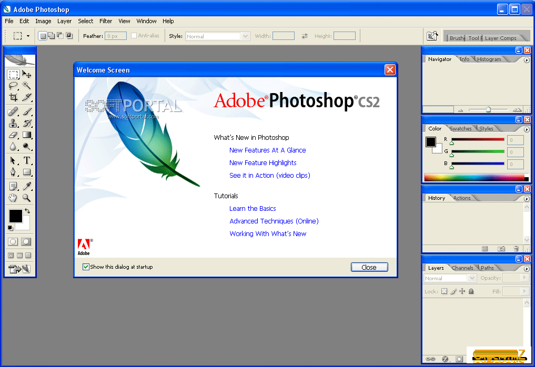The width and height of the screenshot is (535, 367).
Task: Open the Image menu
Action: coord(43,21)
